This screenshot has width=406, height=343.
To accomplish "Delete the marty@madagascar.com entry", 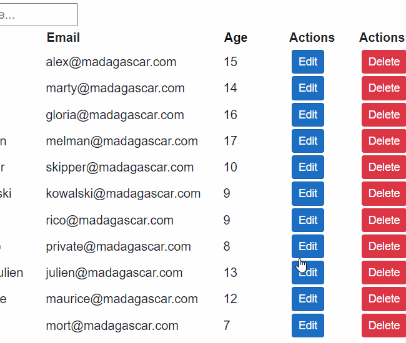I will (384, 88).
